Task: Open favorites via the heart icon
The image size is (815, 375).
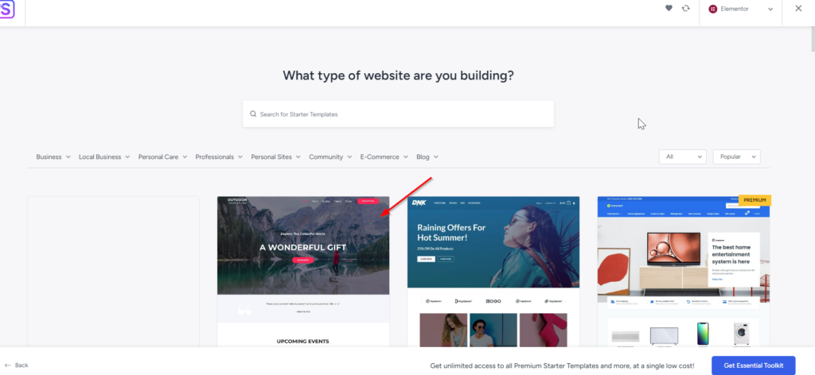Action: pos(669,8)
